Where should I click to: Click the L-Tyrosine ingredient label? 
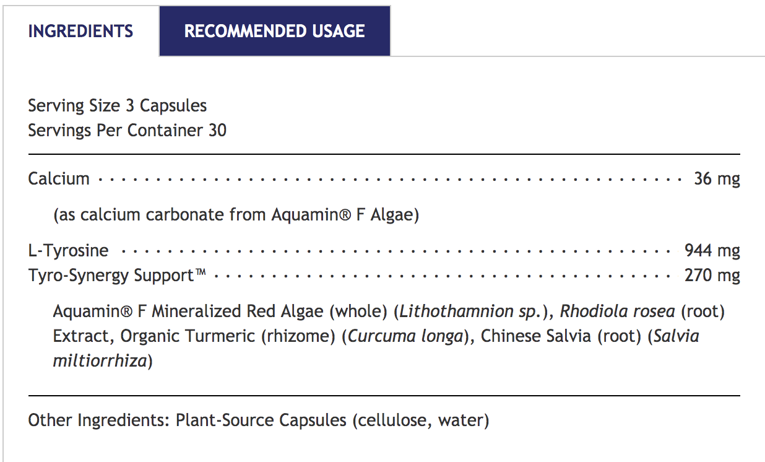pyautogui.click(x=68, y=251)
